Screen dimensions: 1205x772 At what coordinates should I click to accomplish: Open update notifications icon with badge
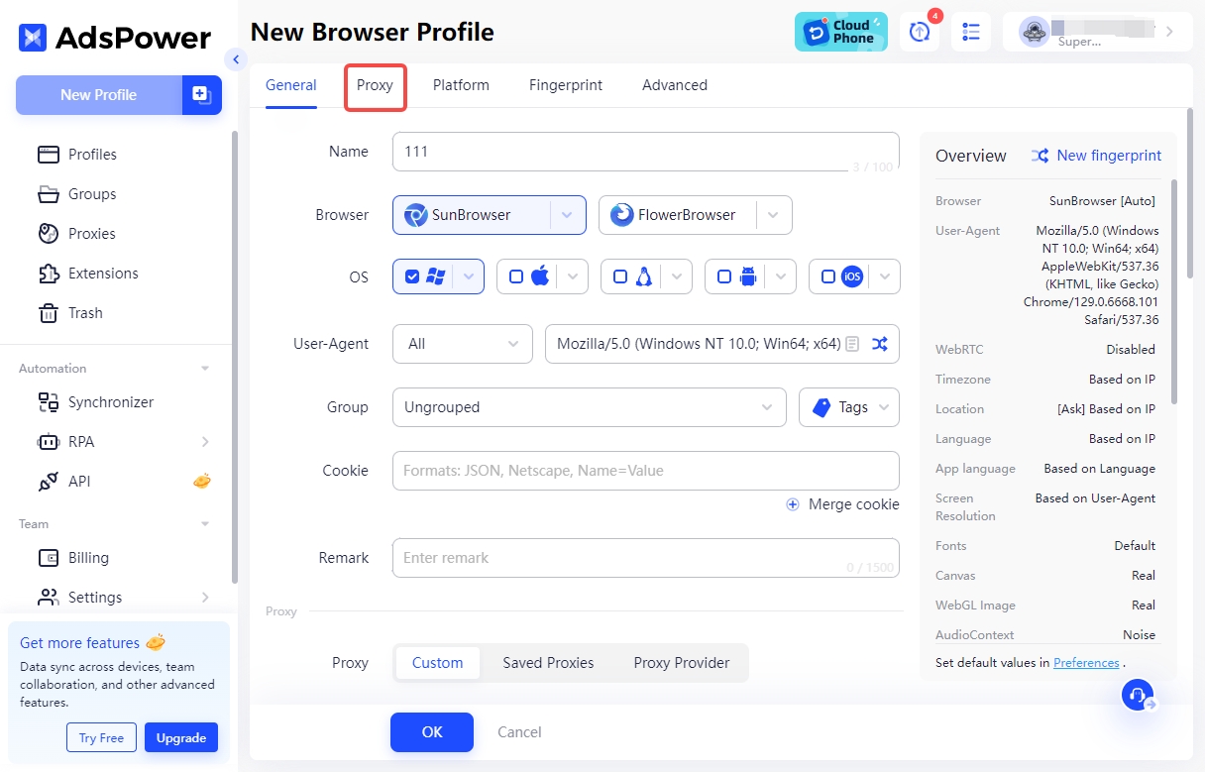click(920, 32)
